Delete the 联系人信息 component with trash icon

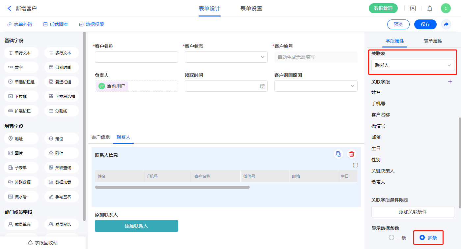(352, 154)
